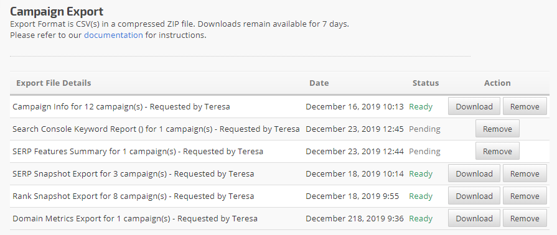Click the Pending status of Search Console report
Viewport: 557px width, 235px height.
click(424, 129)
